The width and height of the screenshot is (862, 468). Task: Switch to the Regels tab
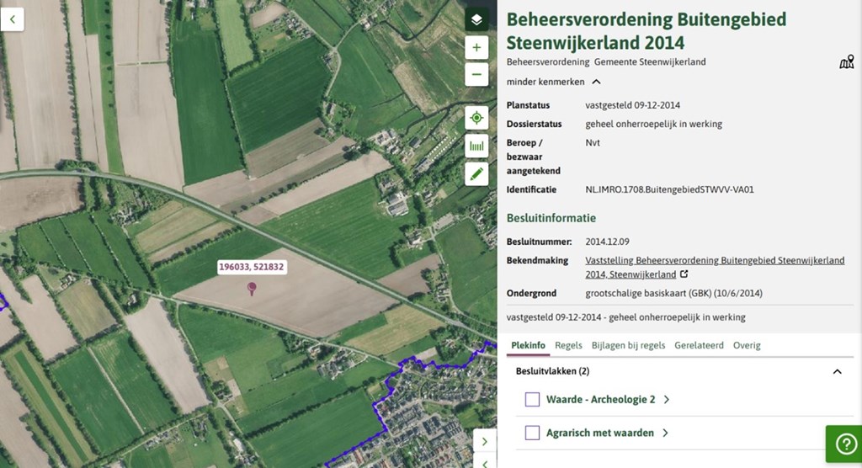(568, 345)
